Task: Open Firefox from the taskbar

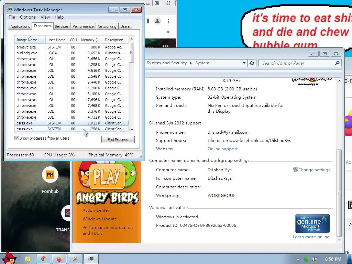Action: click(59, 259)
